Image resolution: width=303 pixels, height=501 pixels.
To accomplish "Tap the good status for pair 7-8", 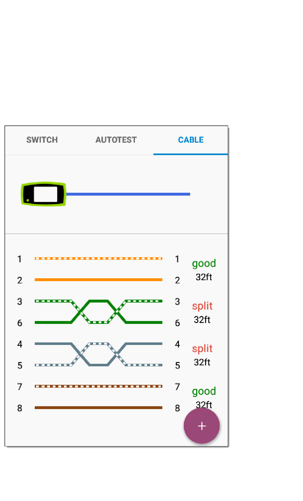I will click(x=204, y=391).
